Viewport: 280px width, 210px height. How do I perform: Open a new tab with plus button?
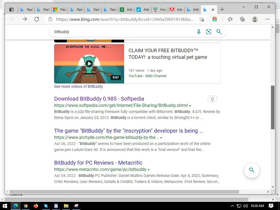[222, 10]
